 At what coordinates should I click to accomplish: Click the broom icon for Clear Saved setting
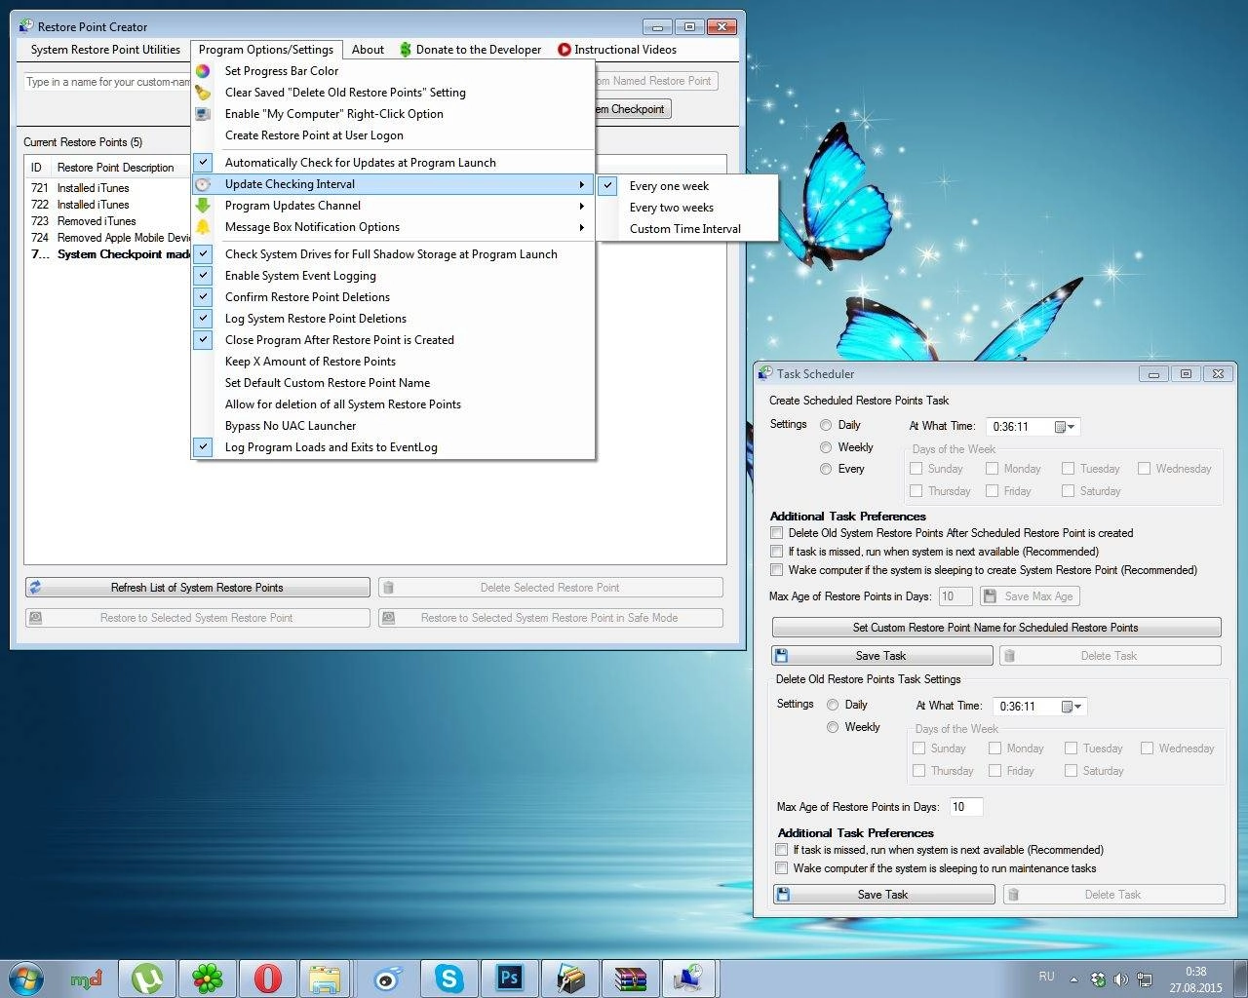coord(203,93)
